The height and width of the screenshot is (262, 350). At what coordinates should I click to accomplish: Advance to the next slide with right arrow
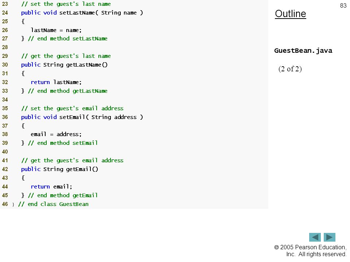(x=330, y=237)
